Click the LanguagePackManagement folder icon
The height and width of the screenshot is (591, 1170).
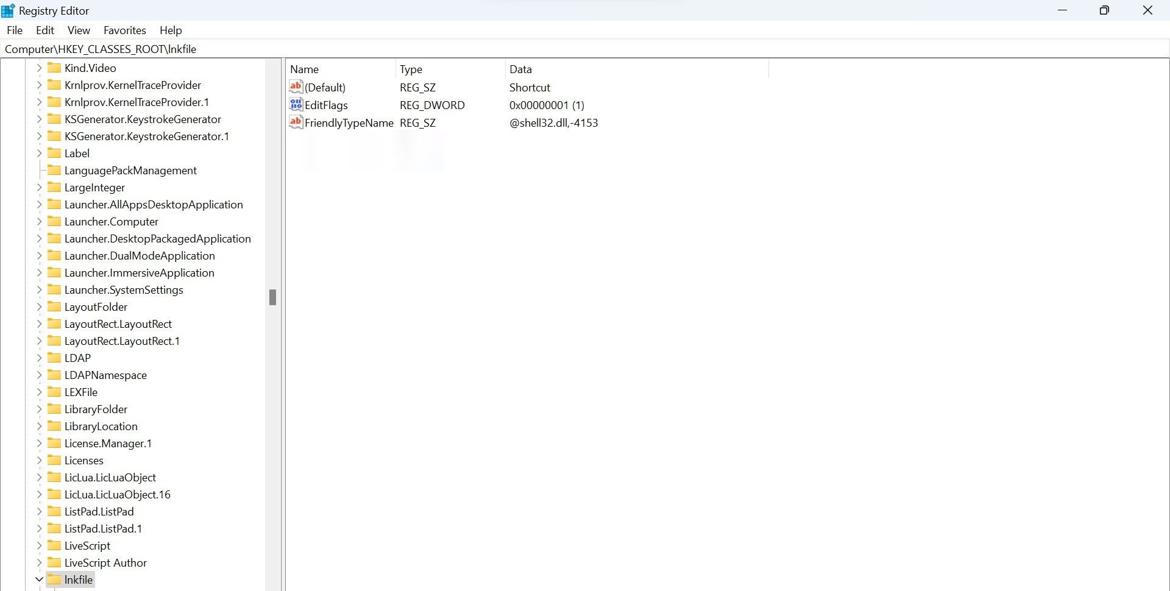54,170
